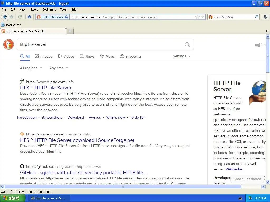Select the All results tab

click(25, 56)
